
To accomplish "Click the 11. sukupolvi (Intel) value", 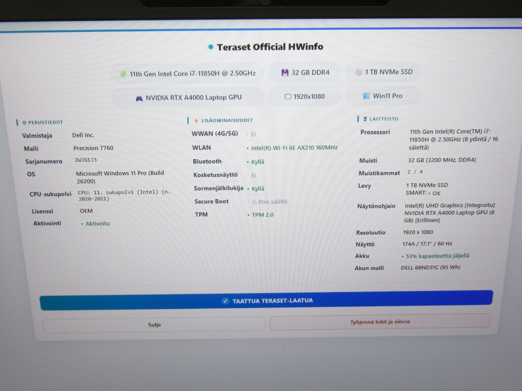I will (124, 195).
